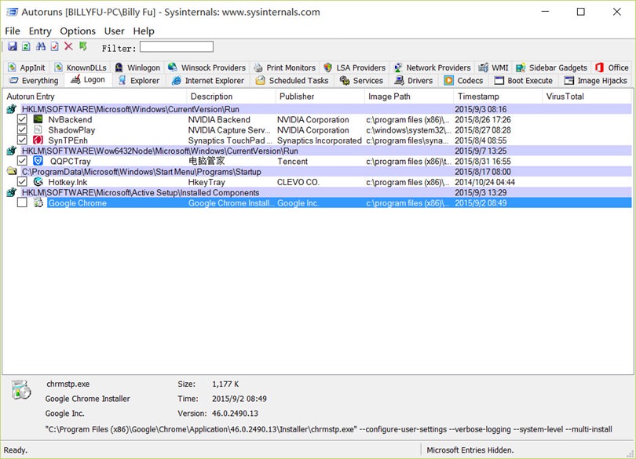Switch to the Services tab
The width and height of the screenshot is (636, 459).
click(362, 81)
